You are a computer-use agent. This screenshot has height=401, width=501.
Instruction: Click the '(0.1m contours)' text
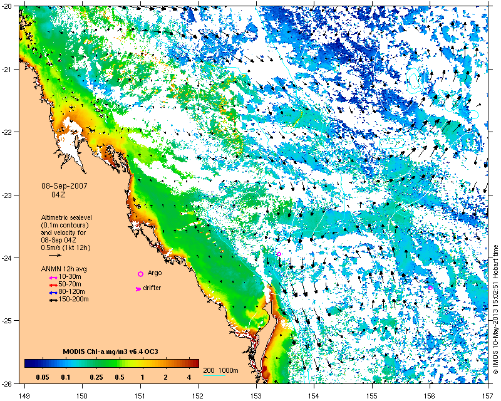[65, 225]
